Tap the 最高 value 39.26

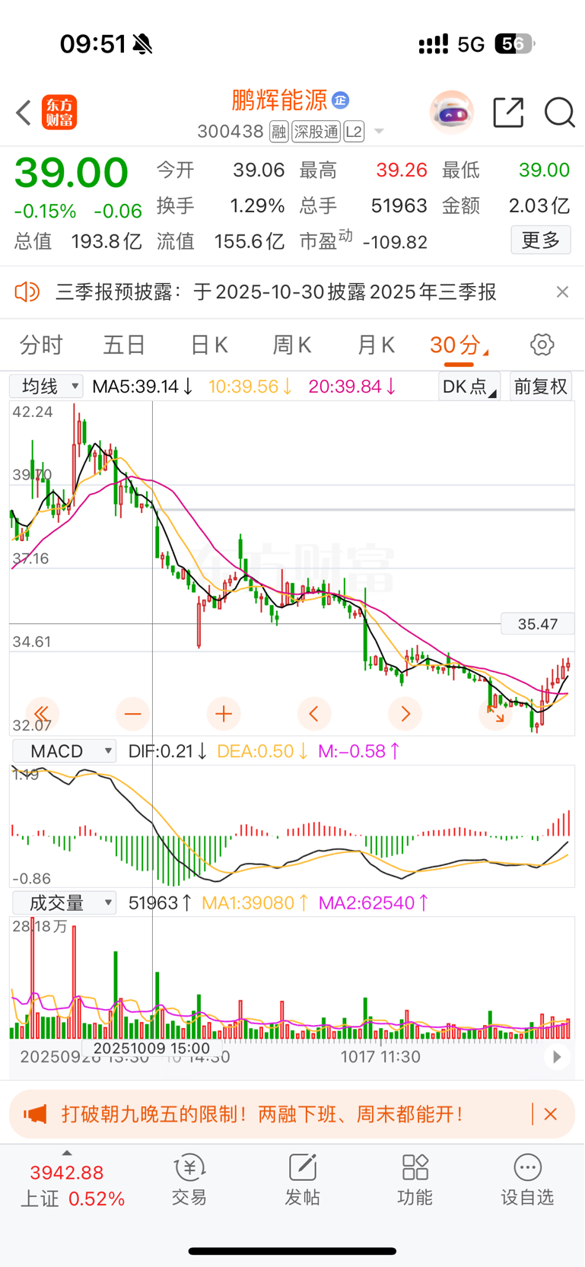[402, 170]
